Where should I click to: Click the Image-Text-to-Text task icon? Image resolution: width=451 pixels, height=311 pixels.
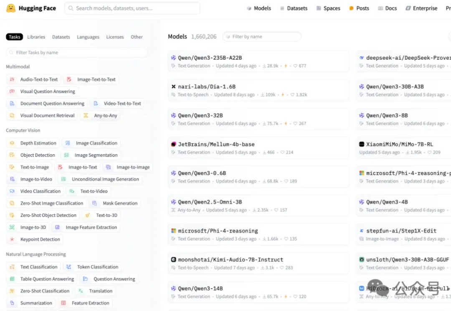tap(69, 79)
